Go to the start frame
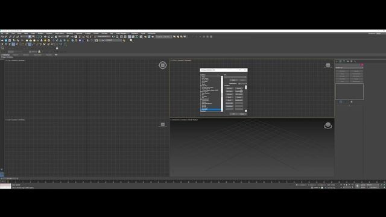Image resolution: width=386 pixels, height=217 pixels. [x=341, y=185]
